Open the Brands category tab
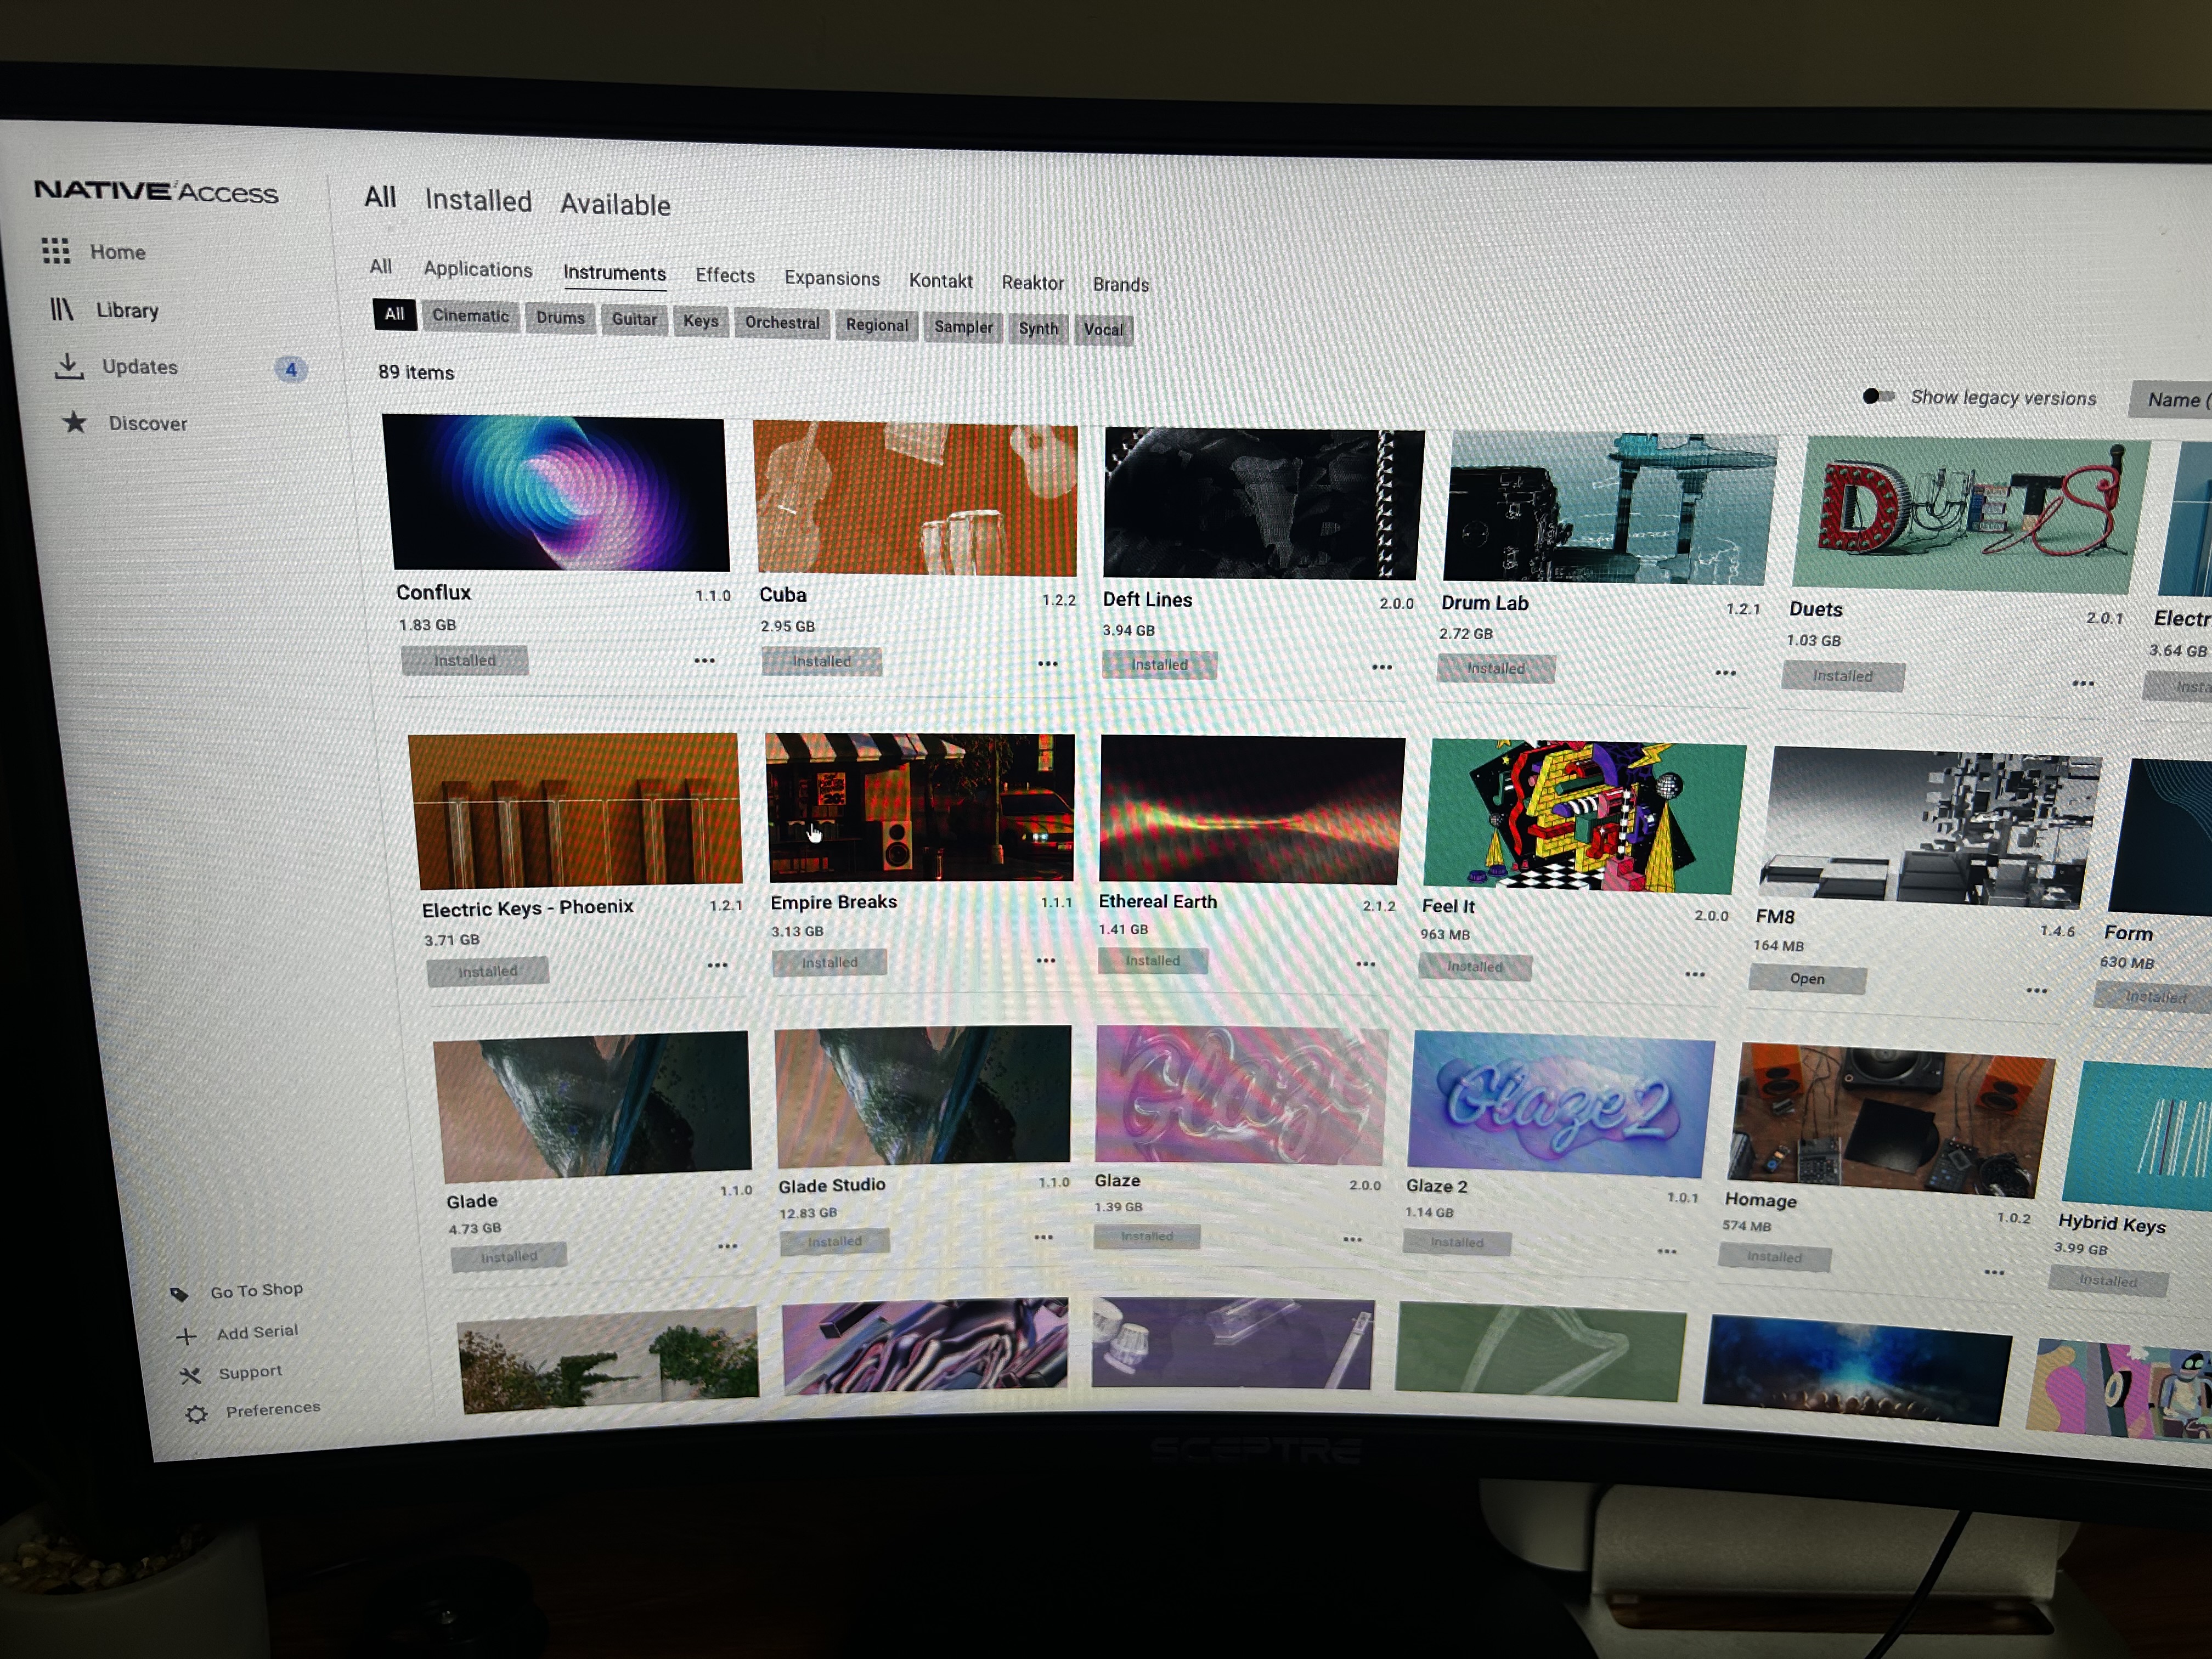Viewport: 2212px width, 1659px height. pyautogui.click(x=1121, y=285)
